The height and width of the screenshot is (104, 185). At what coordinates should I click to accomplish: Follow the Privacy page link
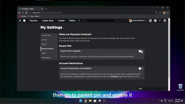[114, 76]
